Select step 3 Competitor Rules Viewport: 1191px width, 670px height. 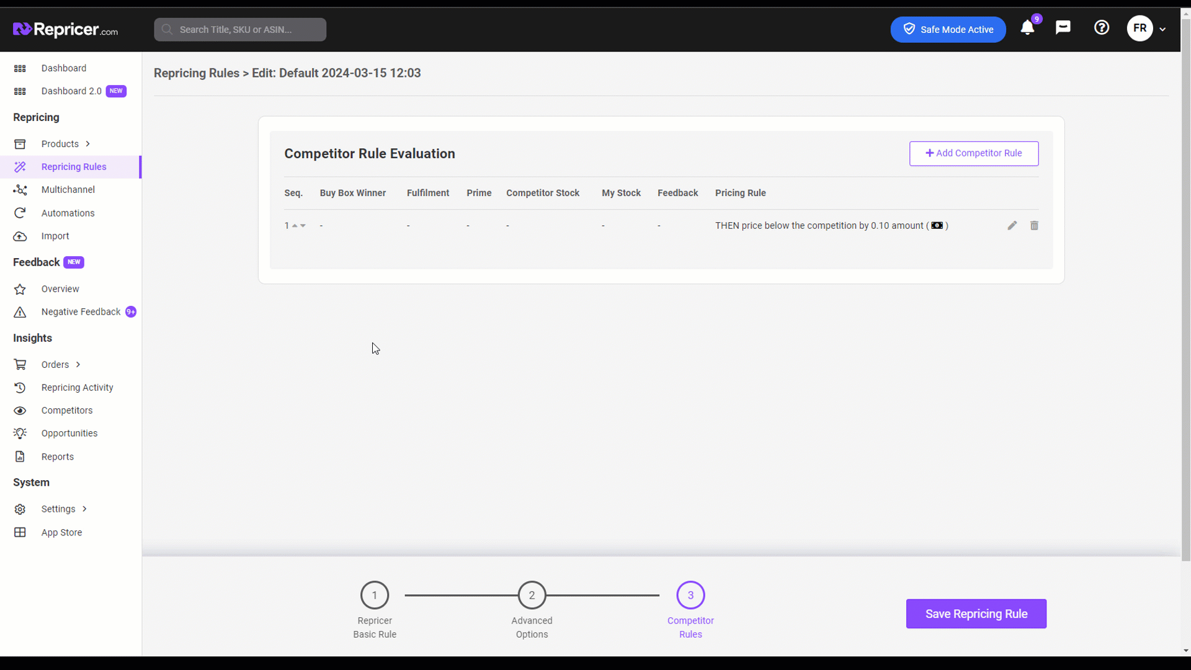(690, 595)
